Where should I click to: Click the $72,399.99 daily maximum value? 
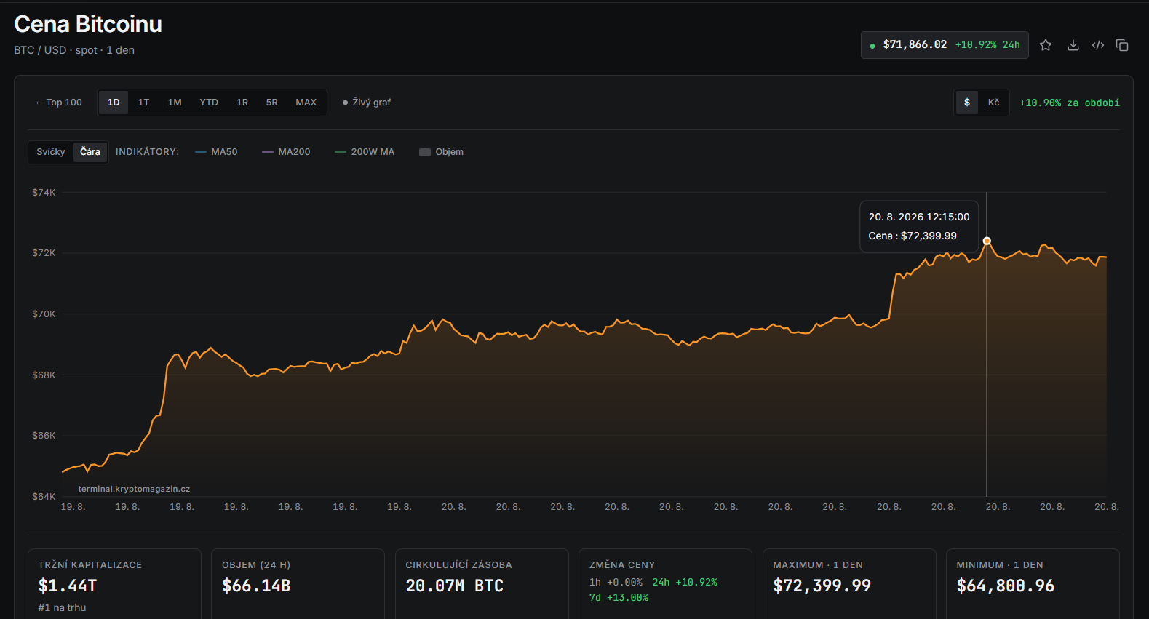(x=822, y=586)
